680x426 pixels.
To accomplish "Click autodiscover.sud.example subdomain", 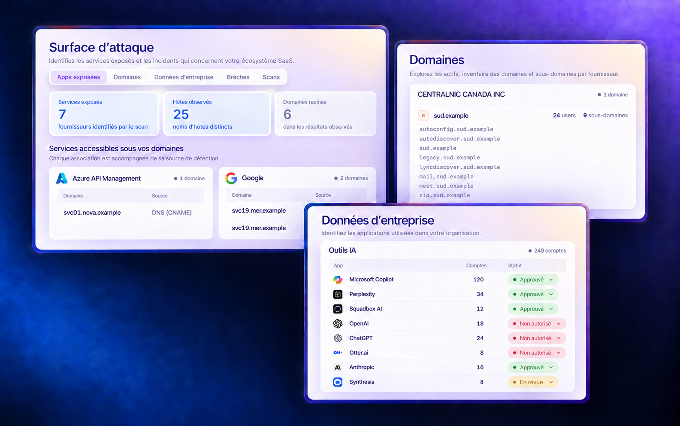I will tap(459, 139).
